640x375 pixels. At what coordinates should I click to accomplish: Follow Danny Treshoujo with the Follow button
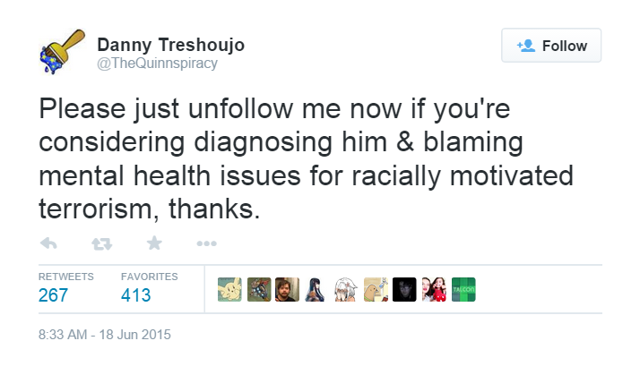point(551,46)
